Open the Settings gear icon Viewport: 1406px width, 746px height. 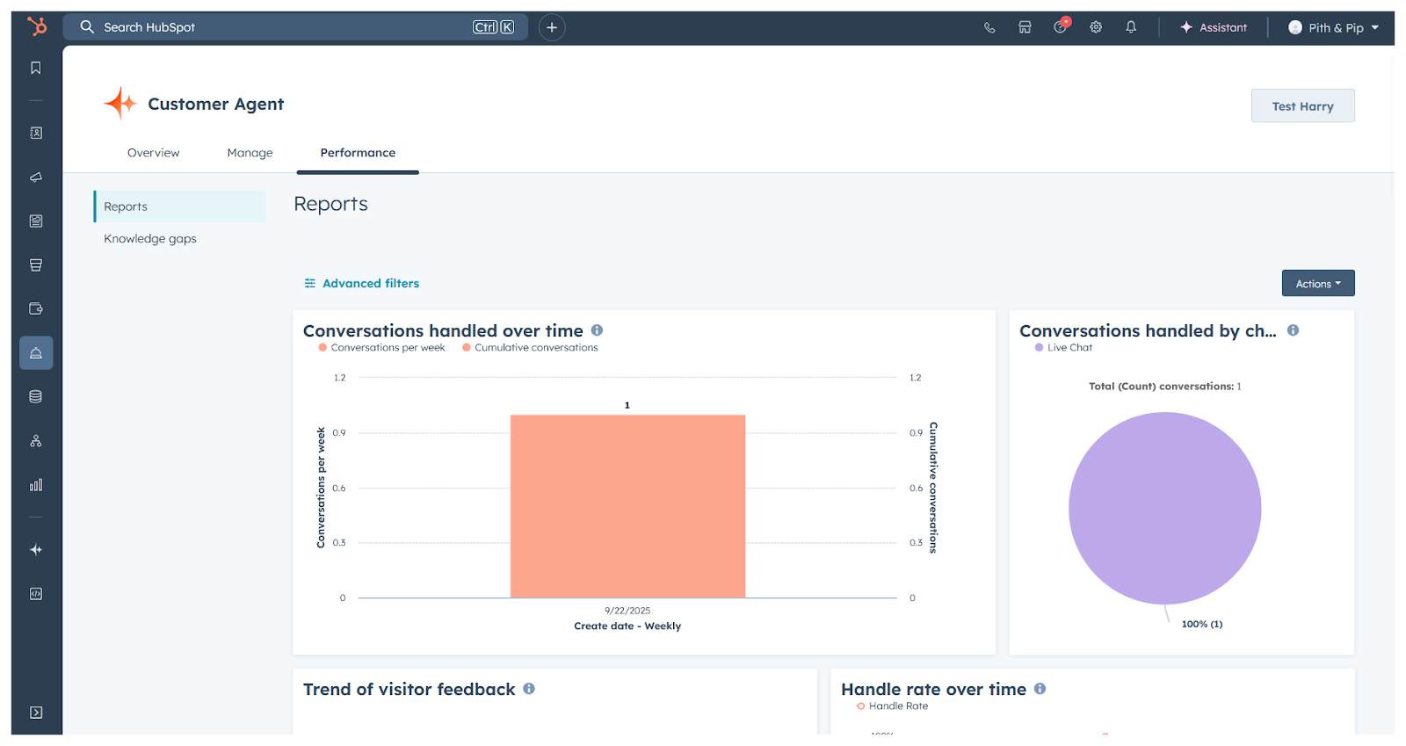(x=1096, y=27)
